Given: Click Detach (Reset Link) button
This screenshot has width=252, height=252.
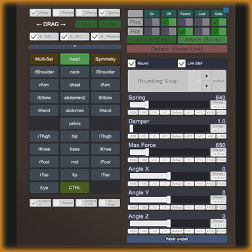Looking at the screenshot, I should pos(177,49).
